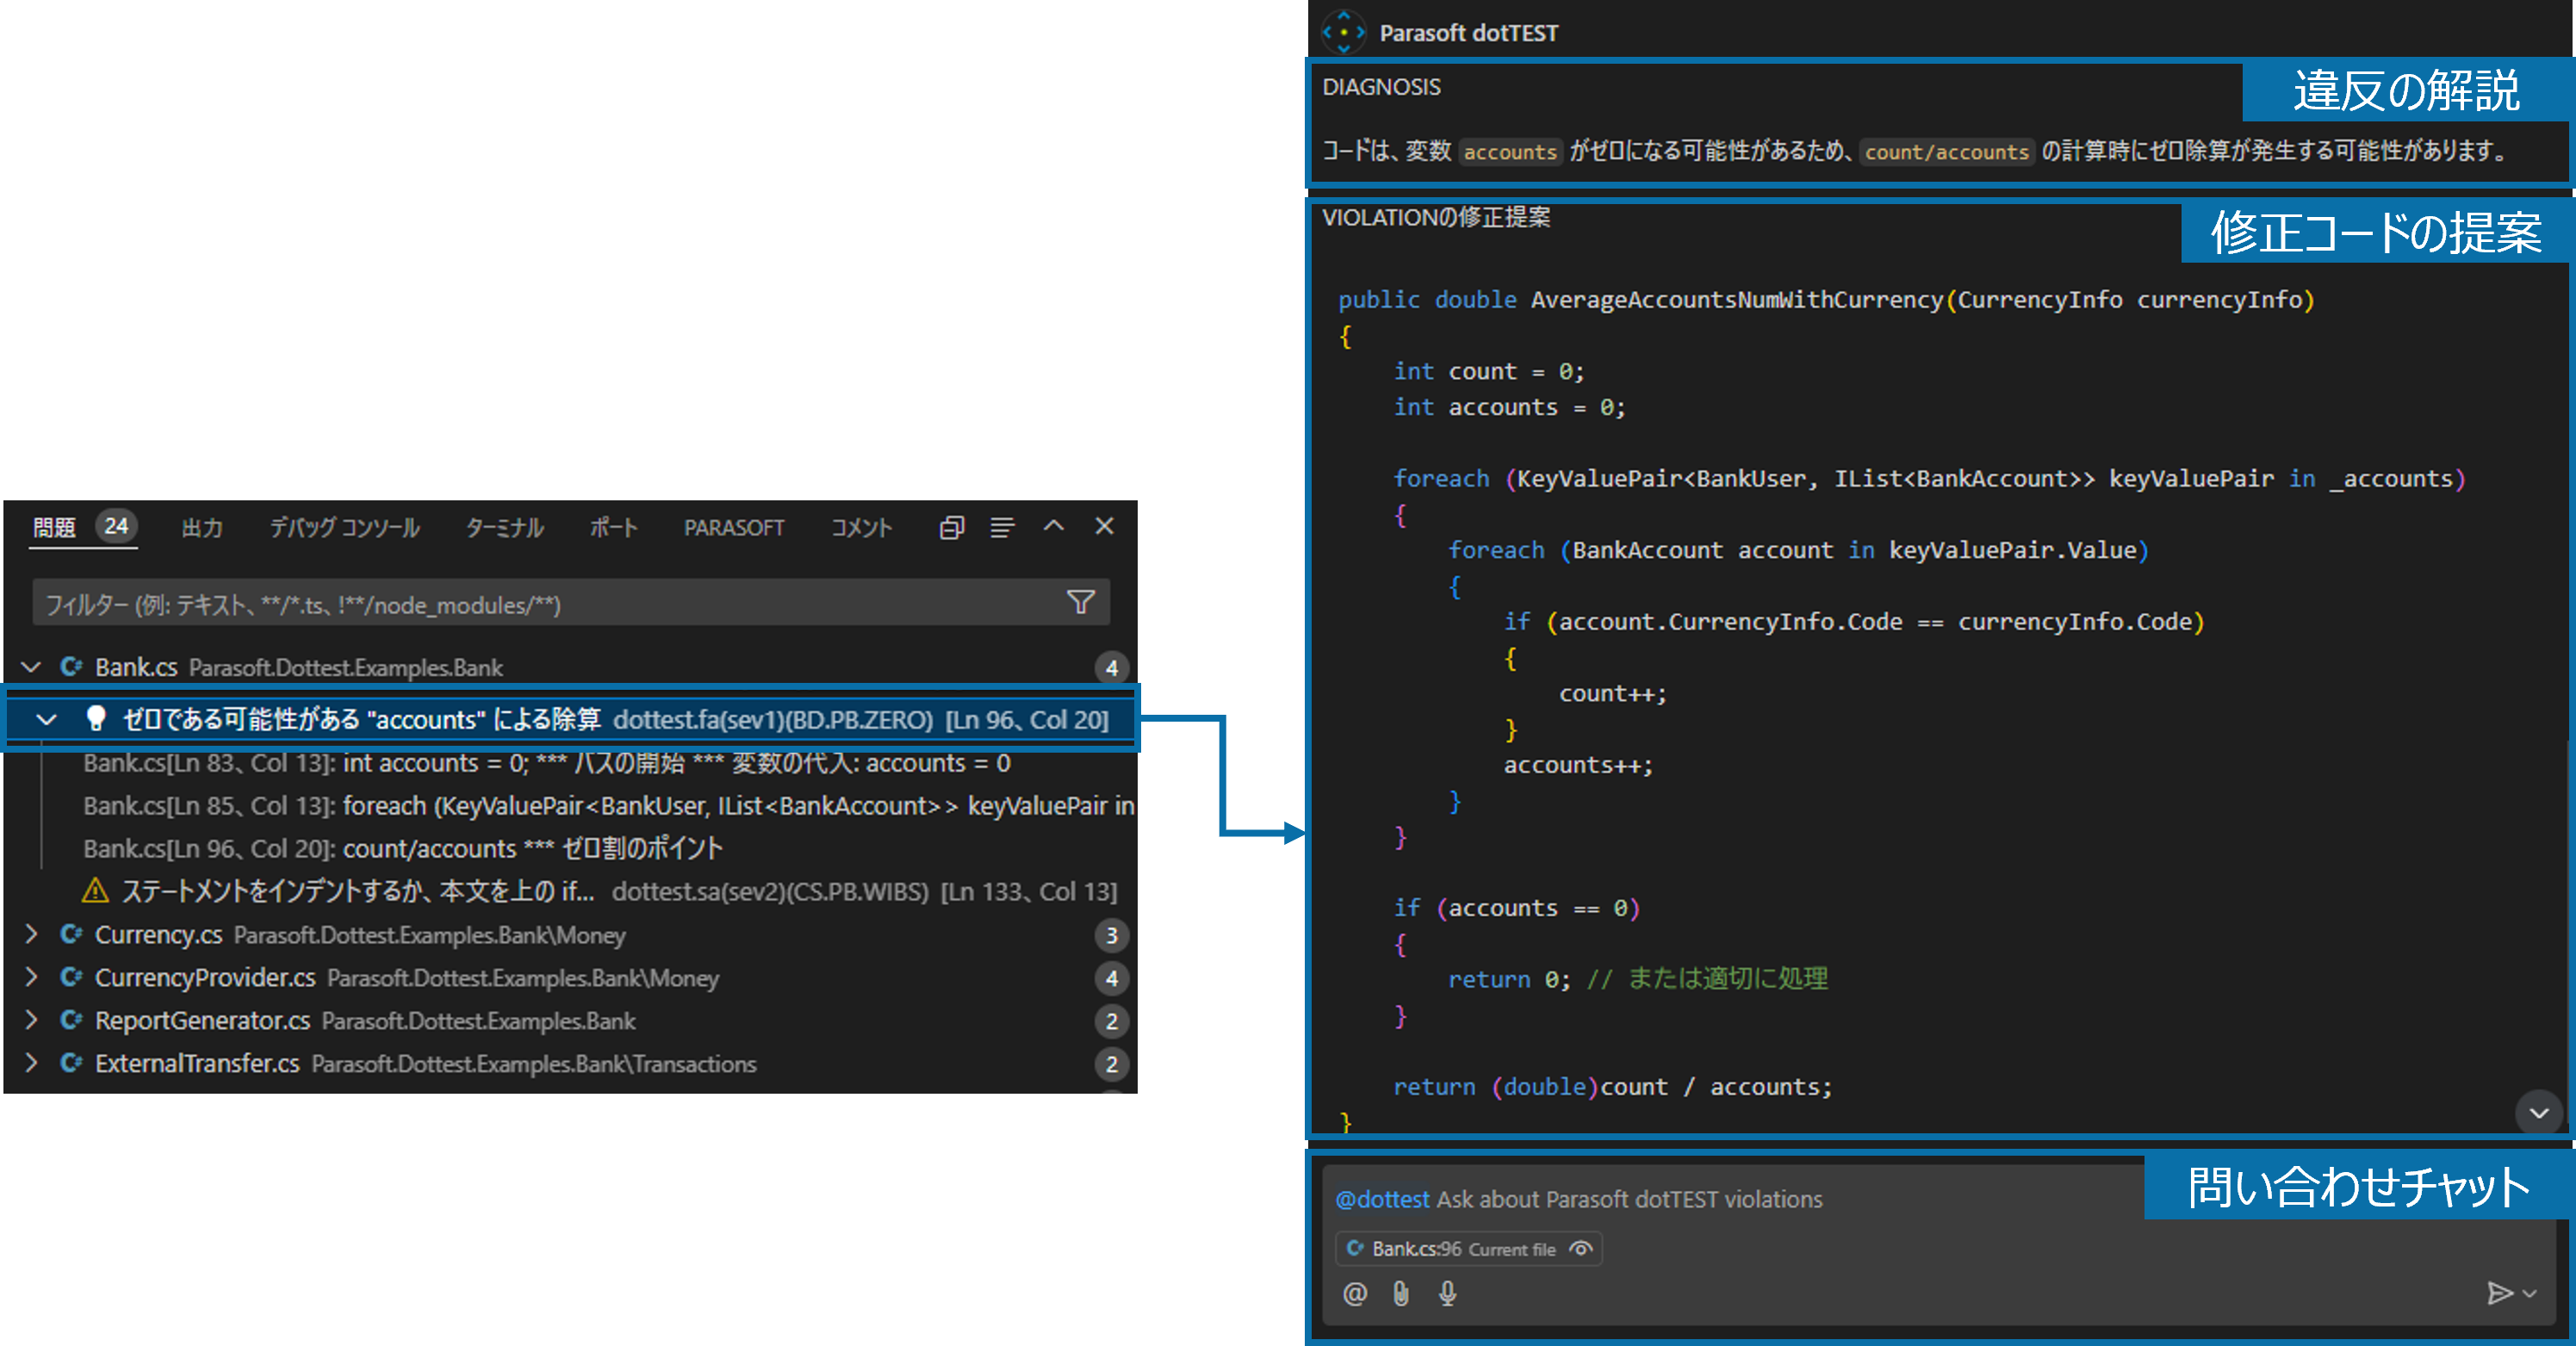Expand the ExternalTransfer.cs node

(31, 1063)
